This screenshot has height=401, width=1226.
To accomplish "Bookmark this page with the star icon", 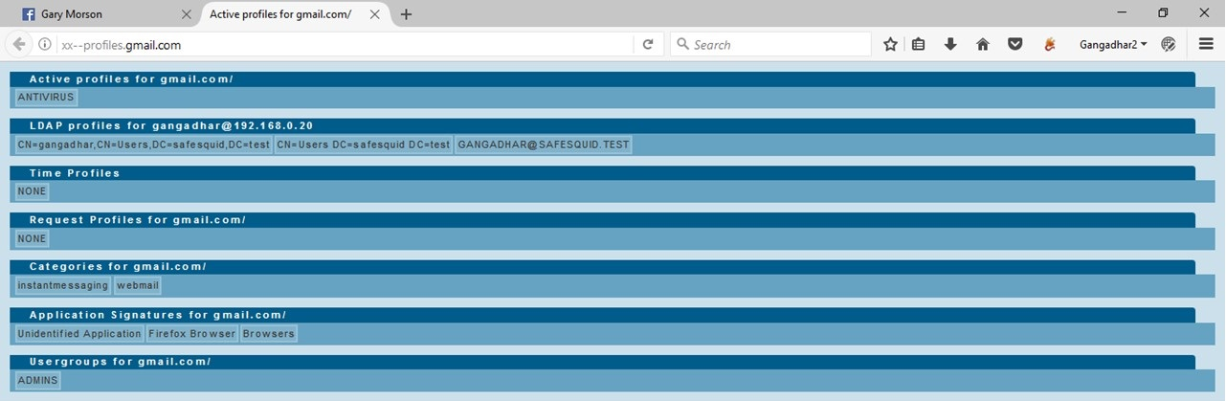I will click(x=890, y=44).
